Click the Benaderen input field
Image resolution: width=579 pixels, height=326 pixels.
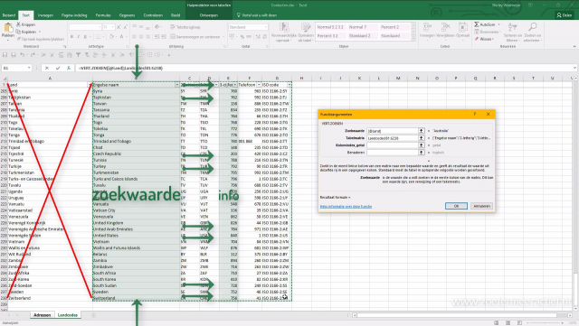tap(393, 152)
